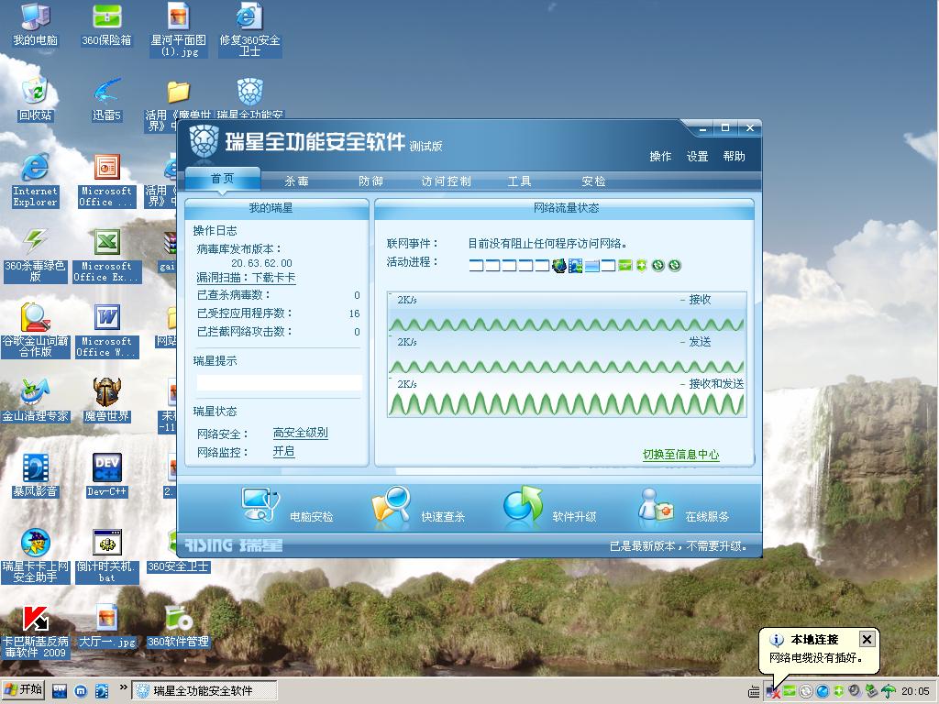Open 谷歌金山词霸合作版 desktop icon
The image size is (939, 704).
(x=36, y=330)
